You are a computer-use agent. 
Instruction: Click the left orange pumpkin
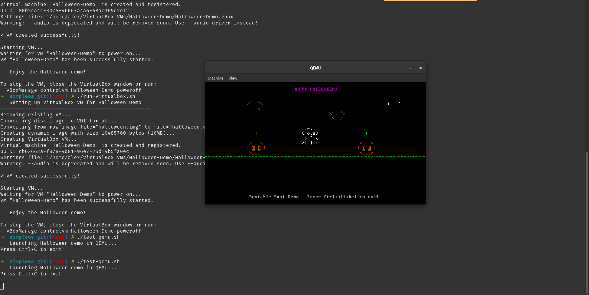click(x=256, y=148)
